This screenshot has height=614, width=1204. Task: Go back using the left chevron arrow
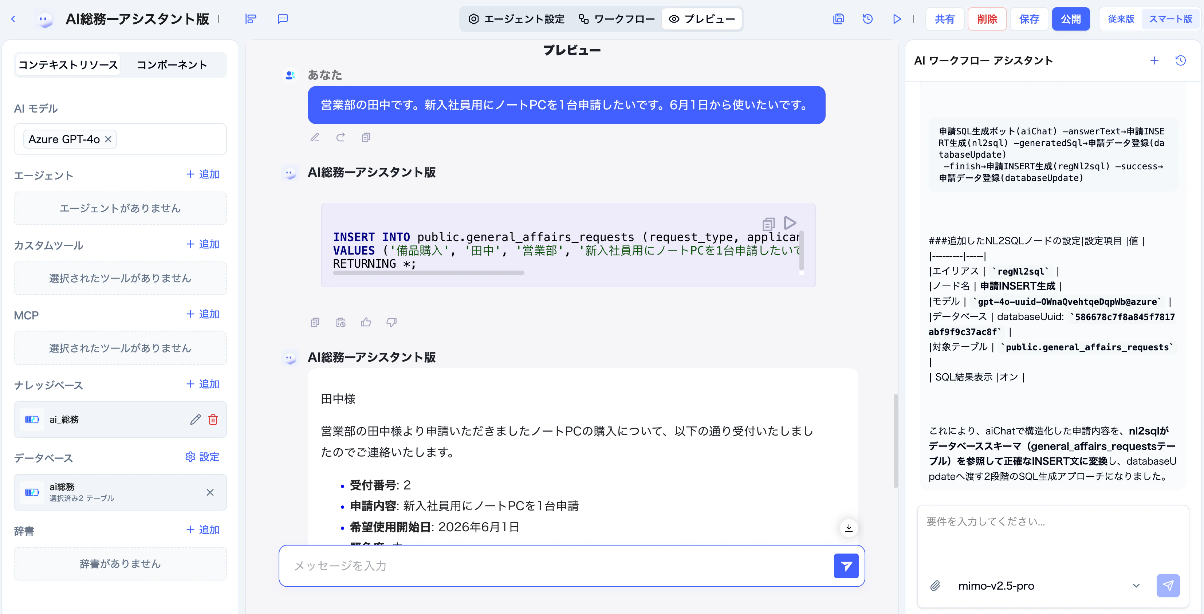coord(13,19)
